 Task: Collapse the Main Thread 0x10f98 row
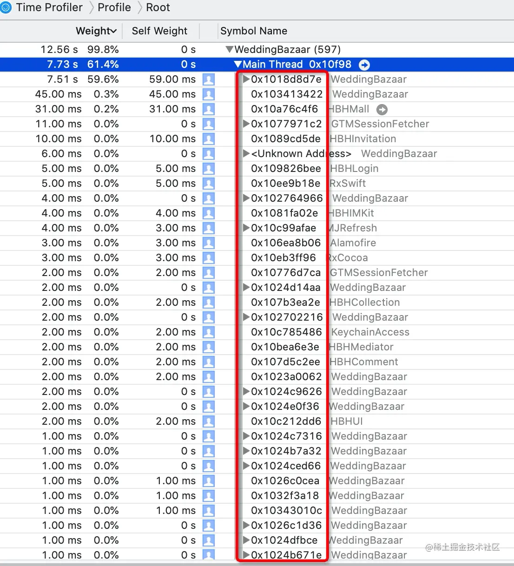click(238, 65)
